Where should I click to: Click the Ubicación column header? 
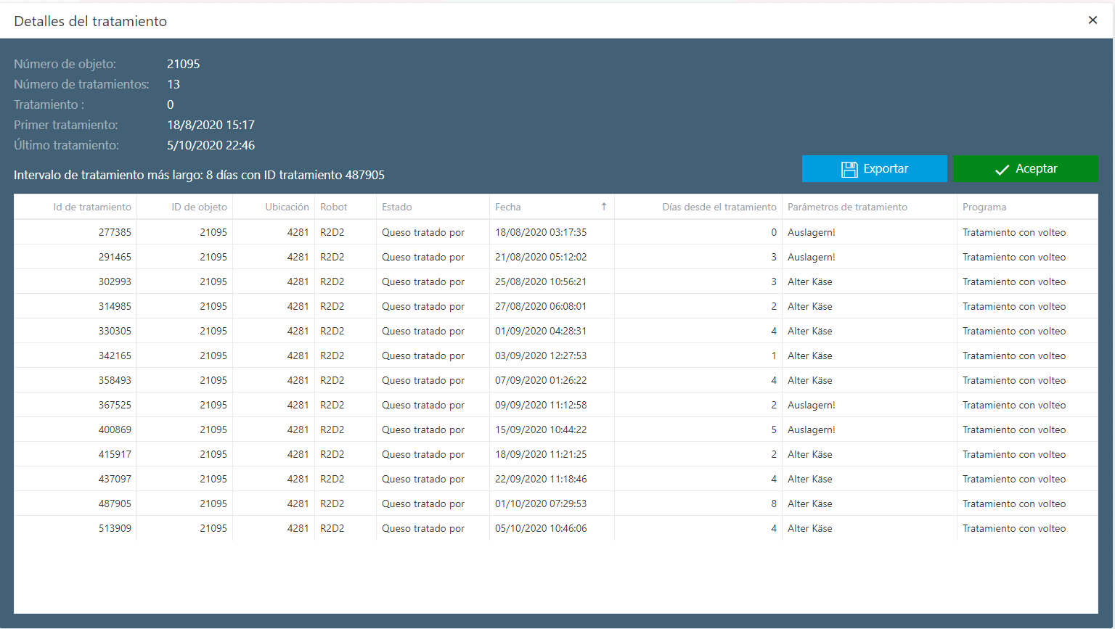pyautogui.click(x=287, y=207)
